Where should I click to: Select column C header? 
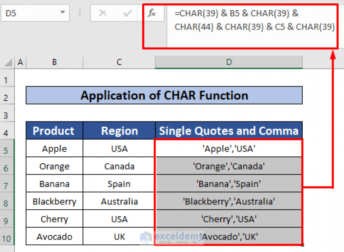pos(119,62)
